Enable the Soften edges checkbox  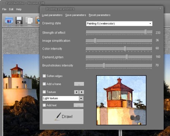coord(44,76)
